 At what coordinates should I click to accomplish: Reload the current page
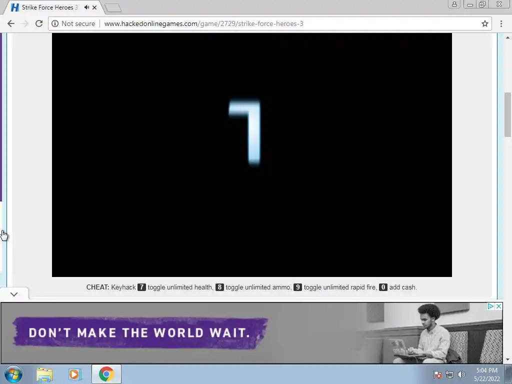click(x=39, y=23)
